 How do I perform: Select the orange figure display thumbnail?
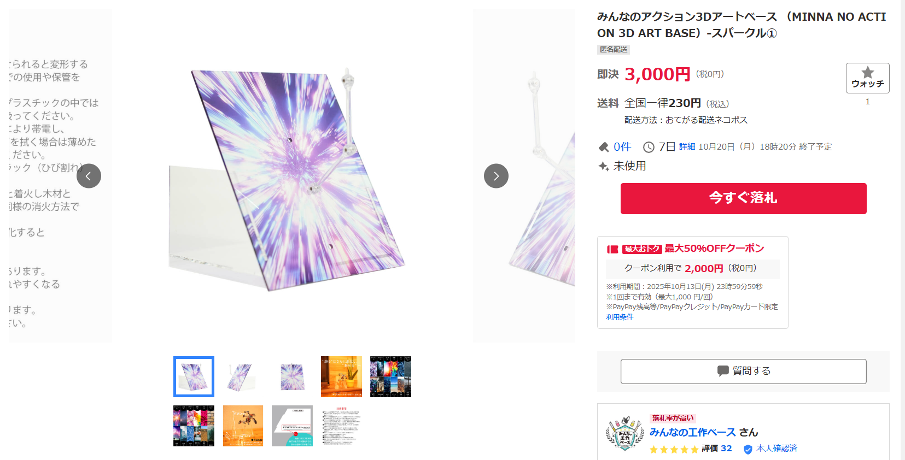coord(243,426)
